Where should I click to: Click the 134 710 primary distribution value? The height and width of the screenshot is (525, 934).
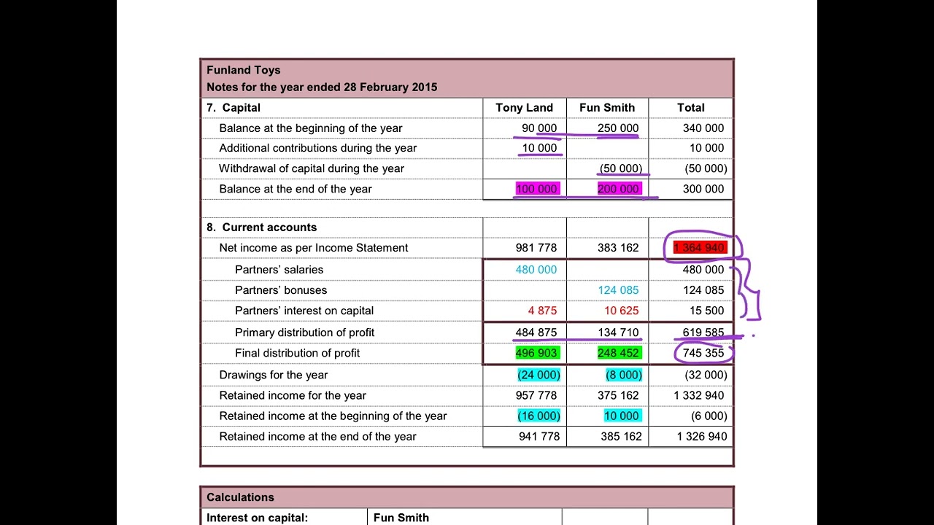tap(618, 332)
